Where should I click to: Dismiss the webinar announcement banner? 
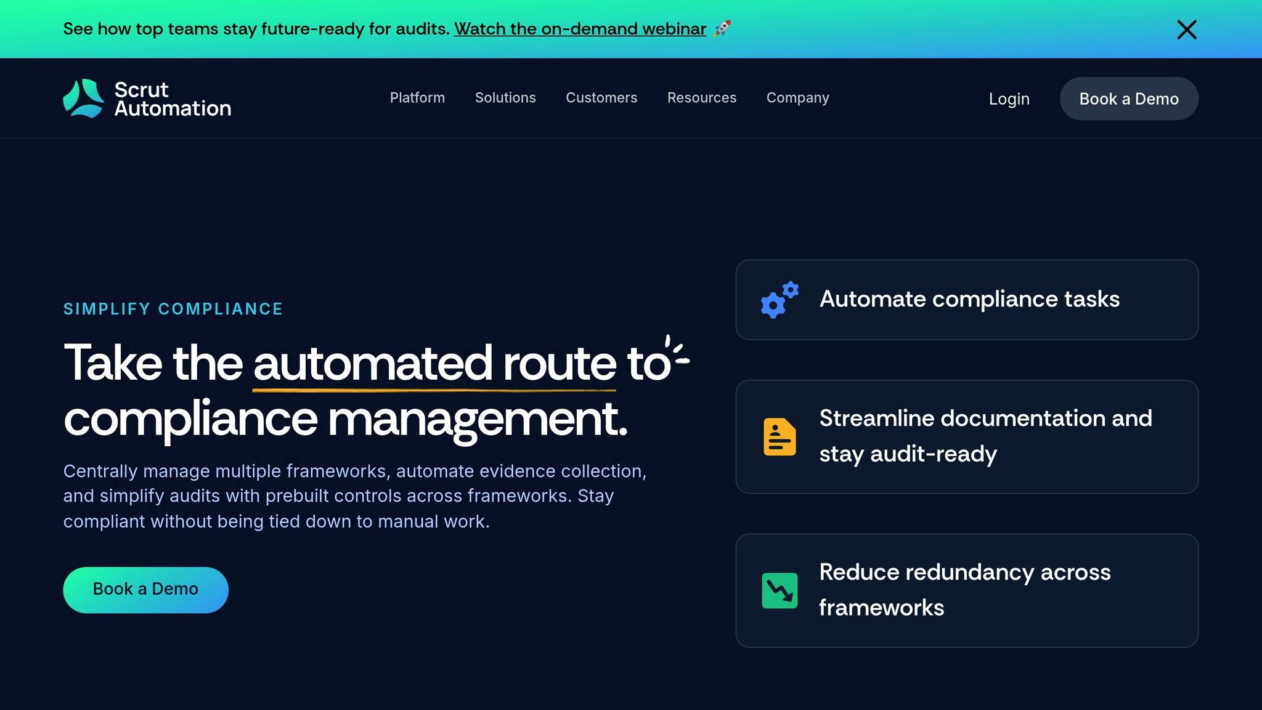[1186, 29]
